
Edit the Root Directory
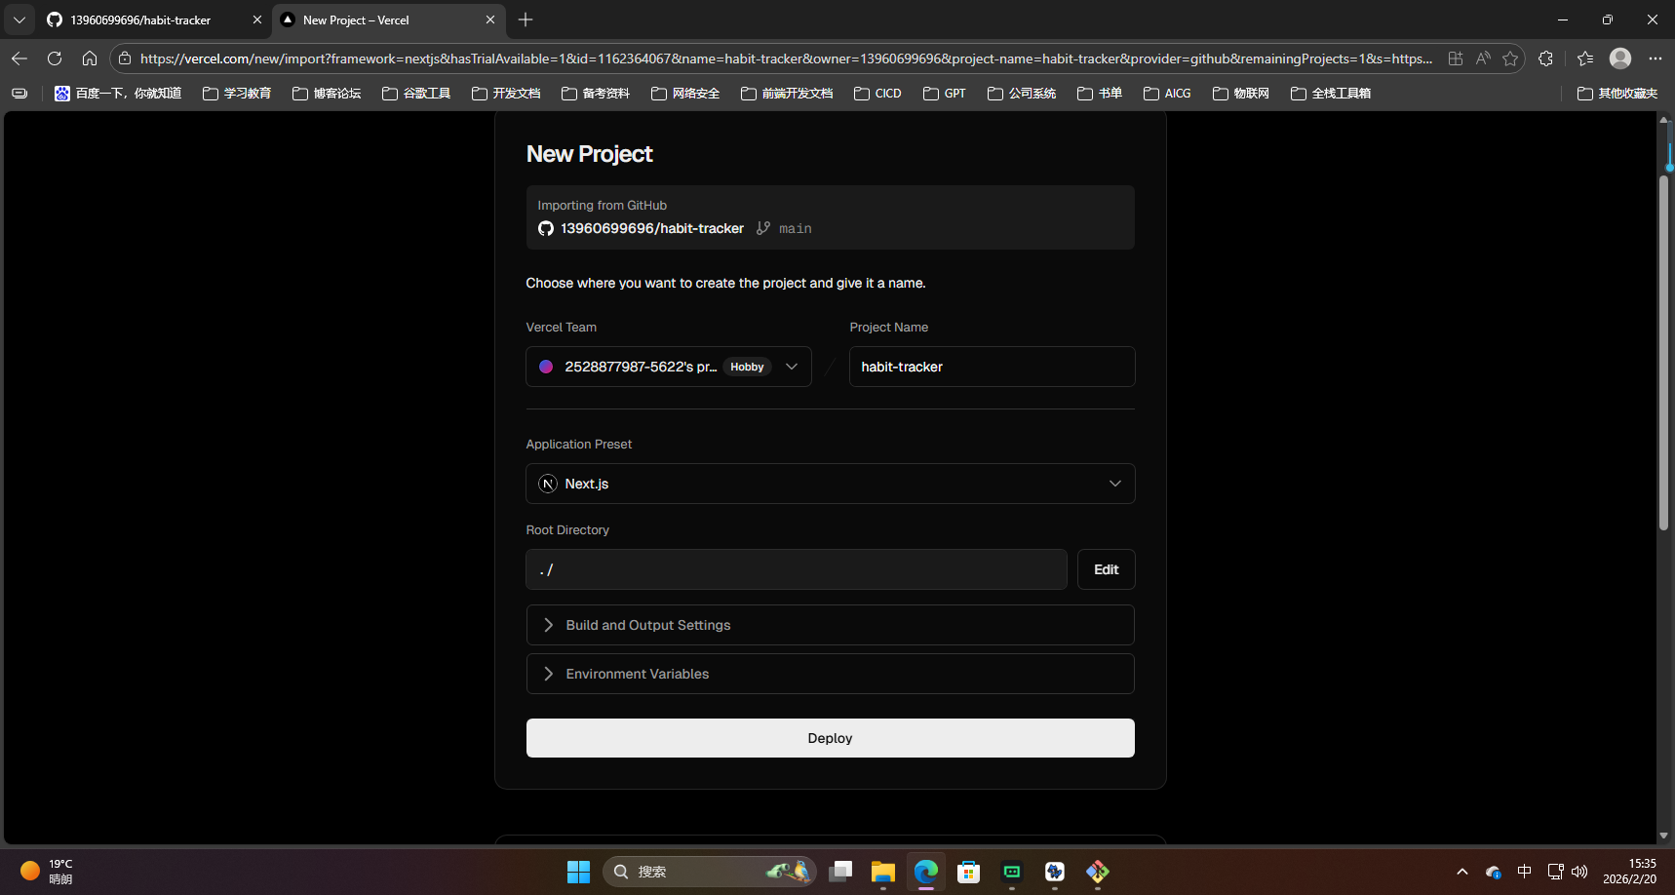[x=1106, y=569]
